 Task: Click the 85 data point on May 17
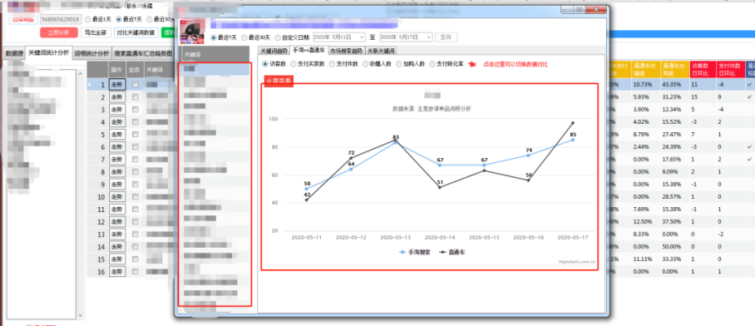[573, 140]
